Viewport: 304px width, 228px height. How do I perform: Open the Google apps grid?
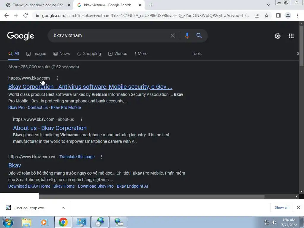click(x=291, y=36)
